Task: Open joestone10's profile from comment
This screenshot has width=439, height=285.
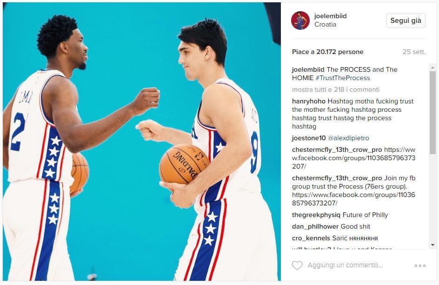Action: click(x=308, y=138)
